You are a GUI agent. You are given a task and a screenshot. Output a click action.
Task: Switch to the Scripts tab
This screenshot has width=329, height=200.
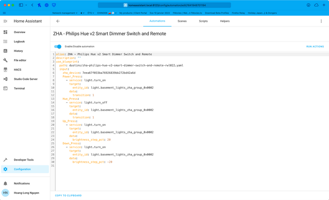[x=203, y=21]
